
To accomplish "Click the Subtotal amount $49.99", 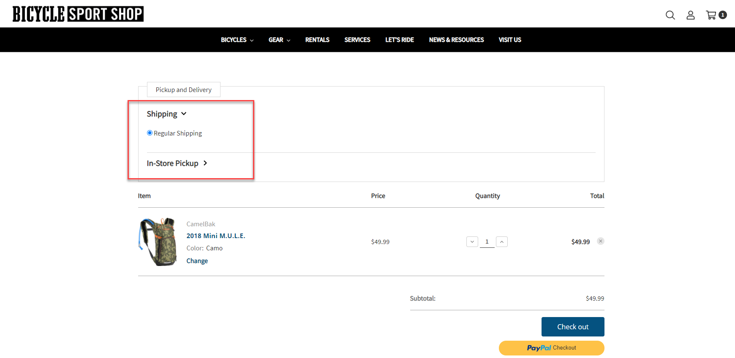I will click(595, 298).
